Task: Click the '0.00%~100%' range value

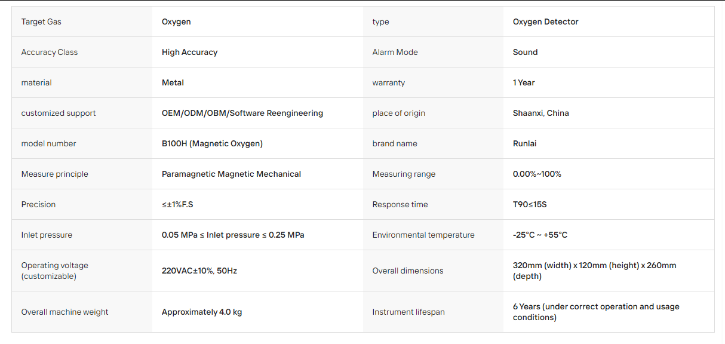Action: click(537, 174)
